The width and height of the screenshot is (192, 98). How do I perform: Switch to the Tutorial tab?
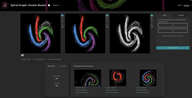click(181, 15)
